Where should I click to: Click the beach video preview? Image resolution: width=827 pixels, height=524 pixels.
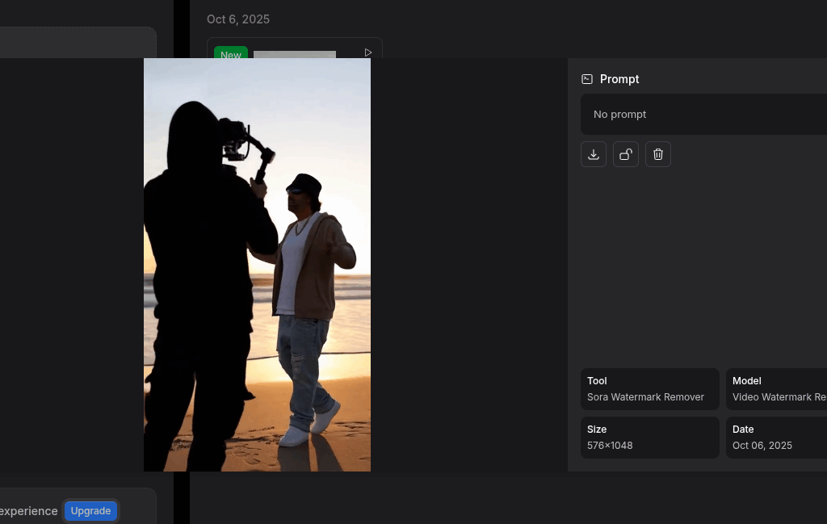pos(257,265)
